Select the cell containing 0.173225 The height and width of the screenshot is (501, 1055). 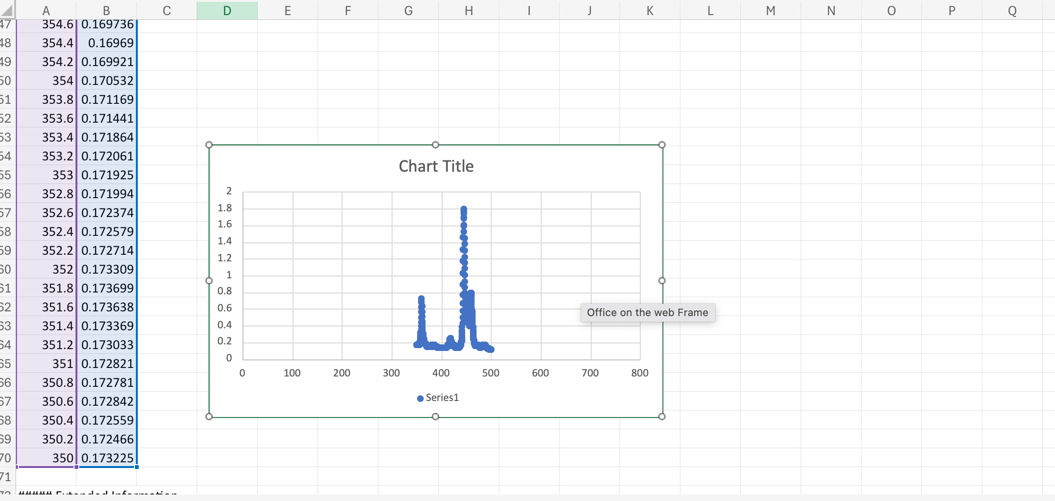click(x=106, y=458)
